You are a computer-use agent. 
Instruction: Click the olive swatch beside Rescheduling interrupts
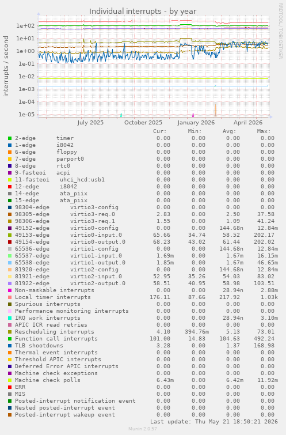(x=10, y=332)
